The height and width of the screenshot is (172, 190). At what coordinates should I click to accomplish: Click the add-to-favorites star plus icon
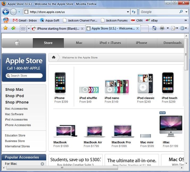pos(13,28)
